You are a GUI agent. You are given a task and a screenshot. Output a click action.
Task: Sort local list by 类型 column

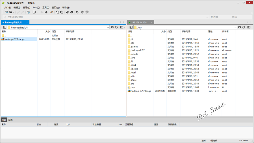point(58,32)
